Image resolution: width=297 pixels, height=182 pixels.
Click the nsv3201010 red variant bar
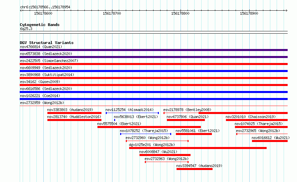pyautogui.click(x=257, y=120)
